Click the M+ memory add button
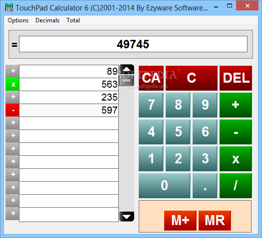The width and height of the screenshot is (262, 238). [180, 221]
